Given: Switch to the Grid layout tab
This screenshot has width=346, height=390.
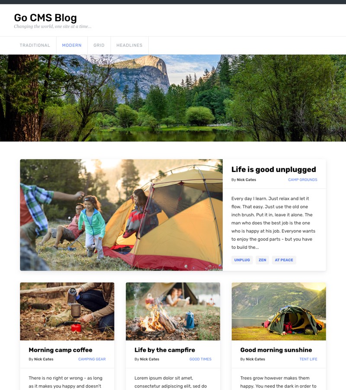Looking at the screenshot, I should pos(99,45).
